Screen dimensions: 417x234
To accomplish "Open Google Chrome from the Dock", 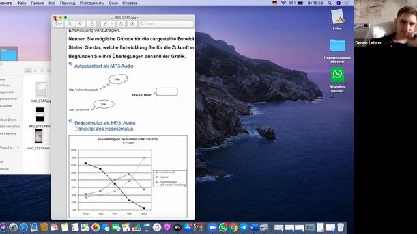I will 233,227.
